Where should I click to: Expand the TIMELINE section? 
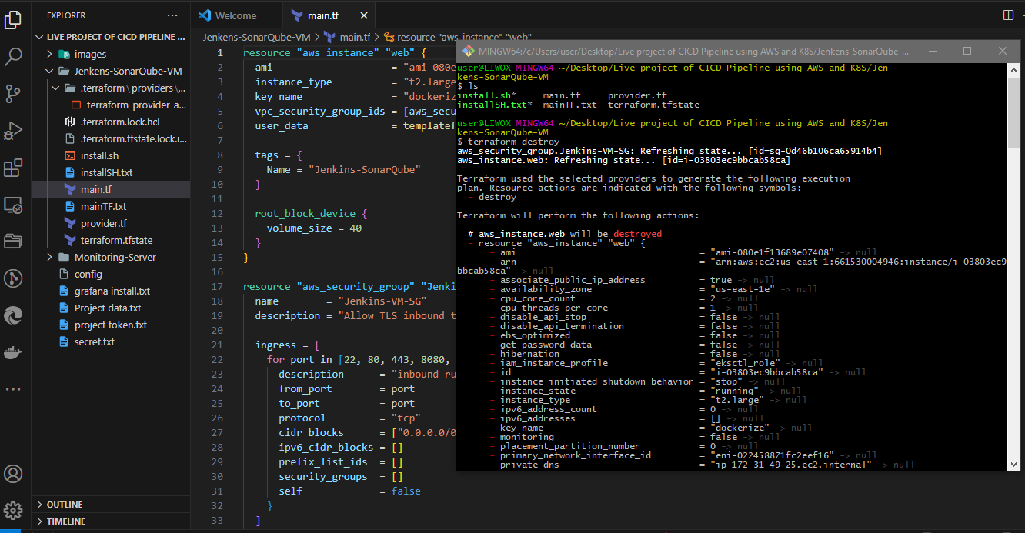click(65, 521)
